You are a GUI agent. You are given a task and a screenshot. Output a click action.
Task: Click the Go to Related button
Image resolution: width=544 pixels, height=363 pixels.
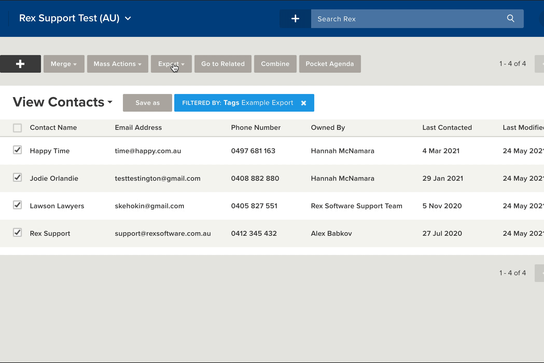coord(223,64)
